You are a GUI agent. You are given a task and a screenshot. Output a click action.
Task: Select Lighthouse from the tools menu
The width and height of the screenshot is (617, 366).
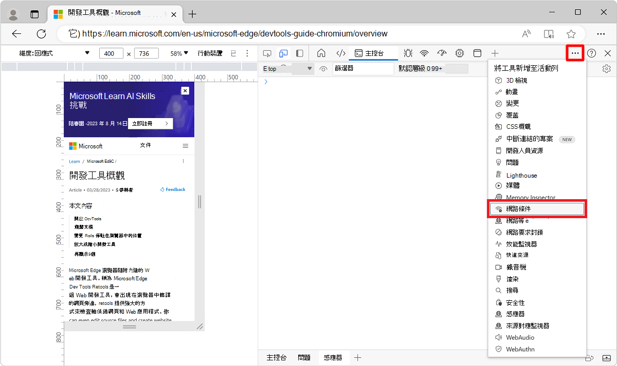coord(521,175)
